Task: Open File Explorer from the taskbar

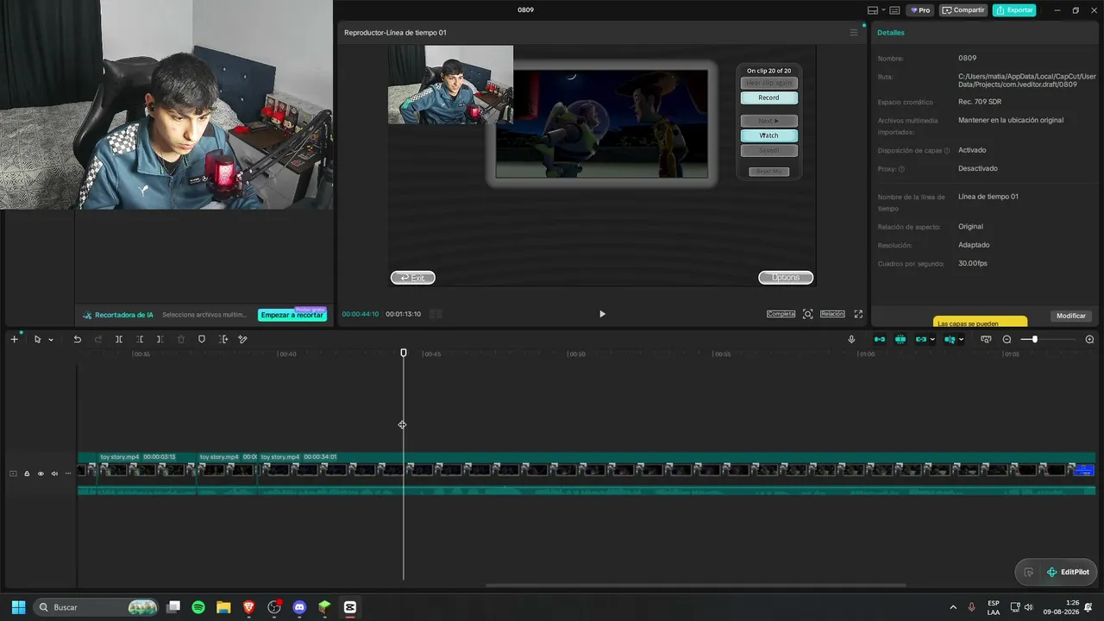Action: [x=223, y=607]
